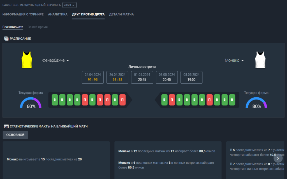Show next statistical facts with arrow
This screenshot has width=287, height=179.
point(278,158)
